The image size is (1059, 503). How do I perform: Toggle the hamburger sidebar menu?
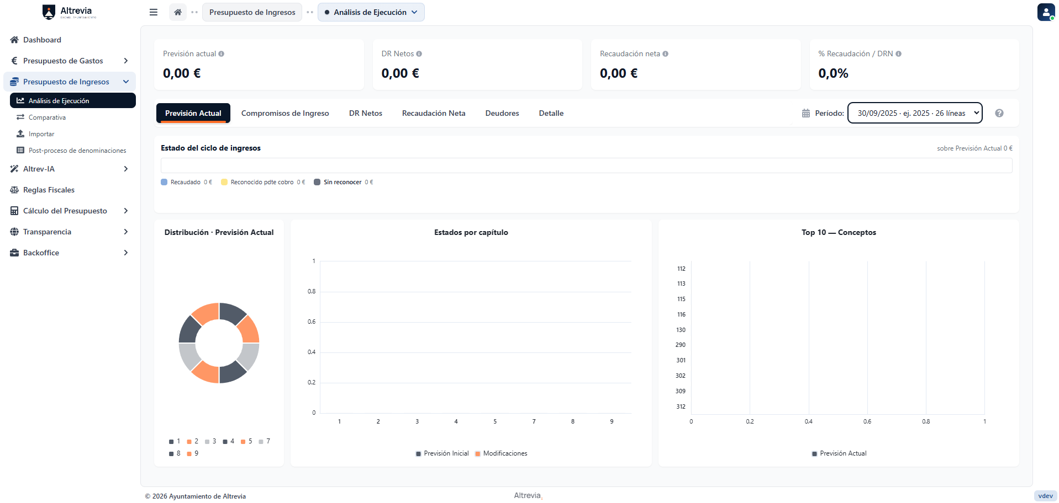point(154,12)
